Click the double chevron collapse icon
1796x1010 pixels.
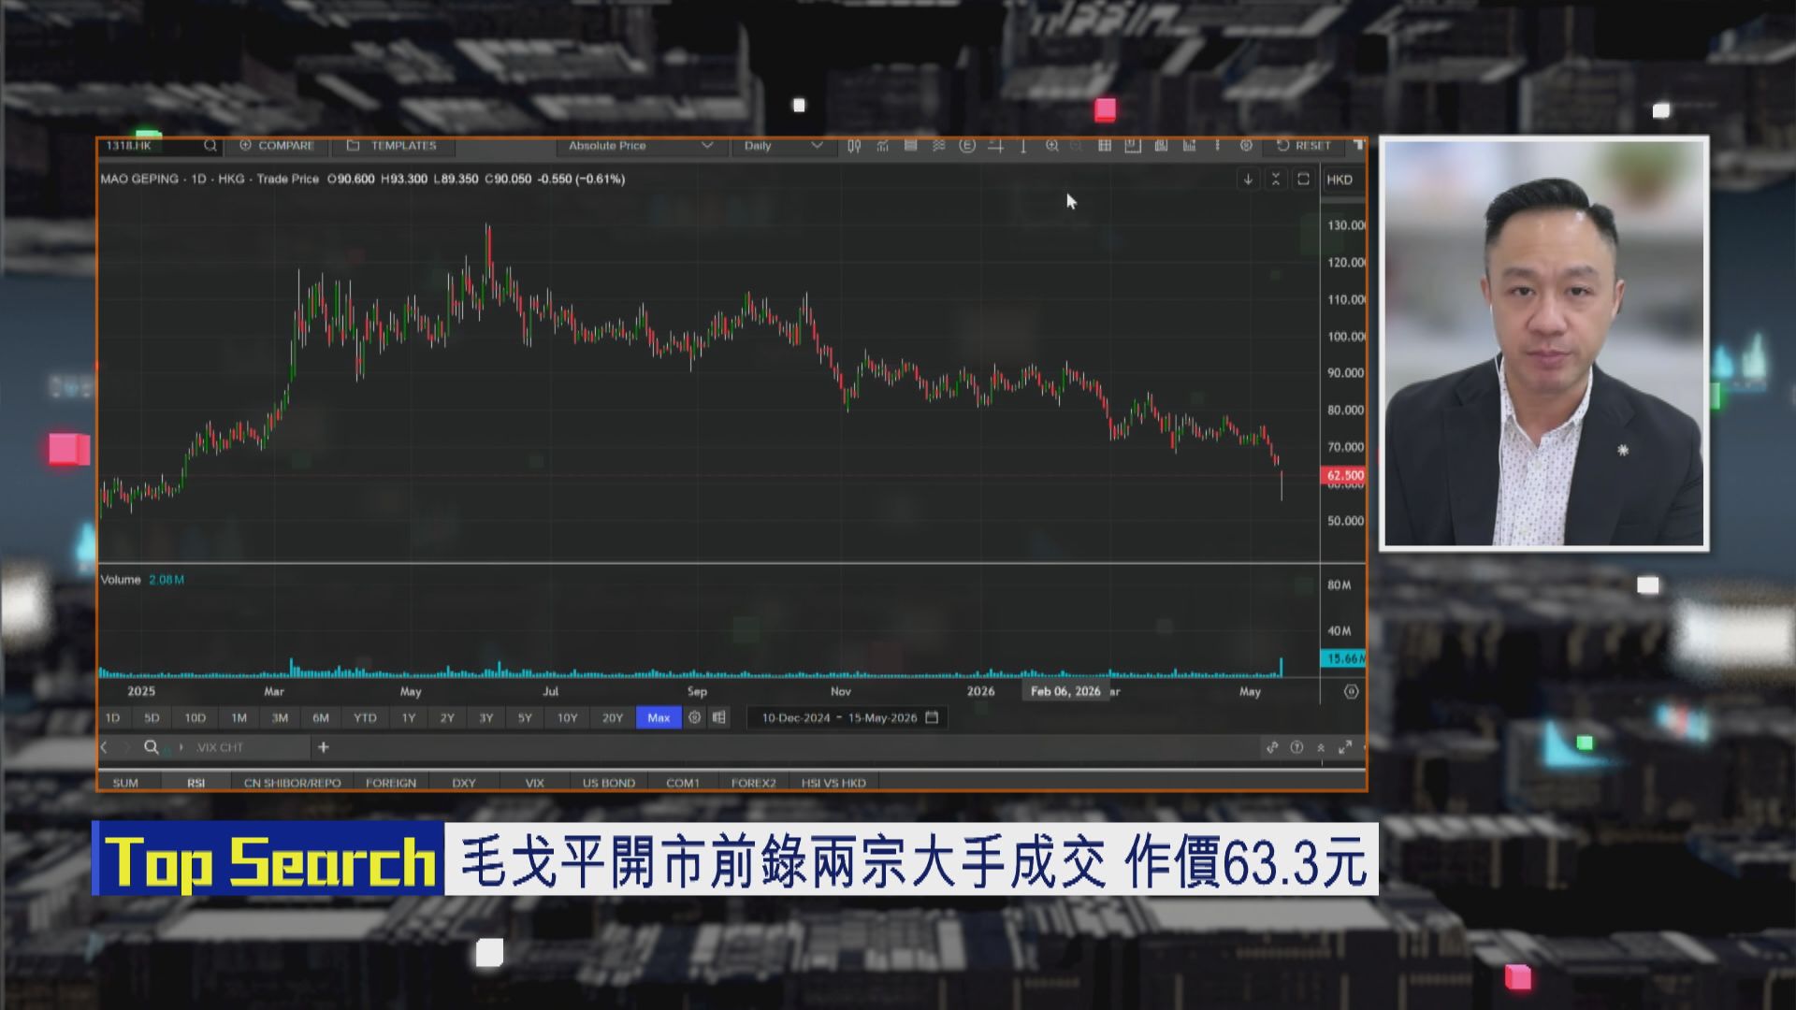pyautogui.click(x=1321, y=747)
